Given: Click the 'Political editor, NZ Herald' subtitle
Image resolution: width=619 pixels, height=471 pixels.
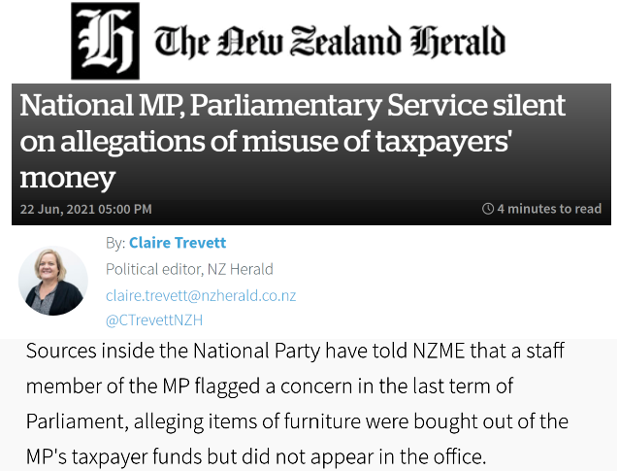Looking at the screenshot, I should [189, 269].
